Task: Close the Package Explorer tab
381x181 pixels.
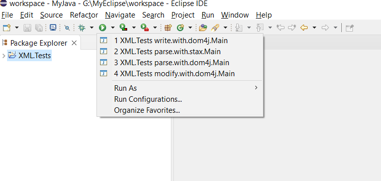Action: pyautogui.click(x=74, y=43)
